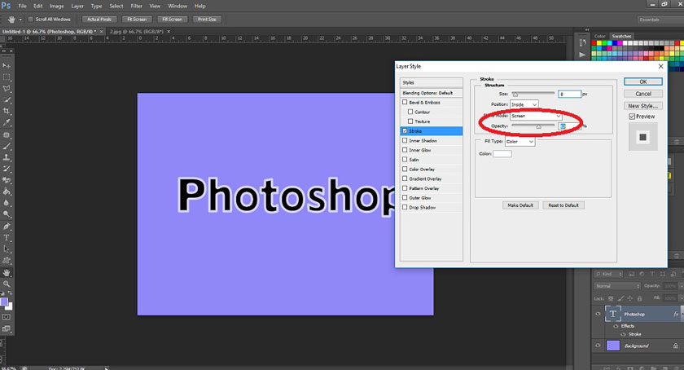
Task: Enable the Color Overlay checkbox
Action: click(x=405, y=169)
